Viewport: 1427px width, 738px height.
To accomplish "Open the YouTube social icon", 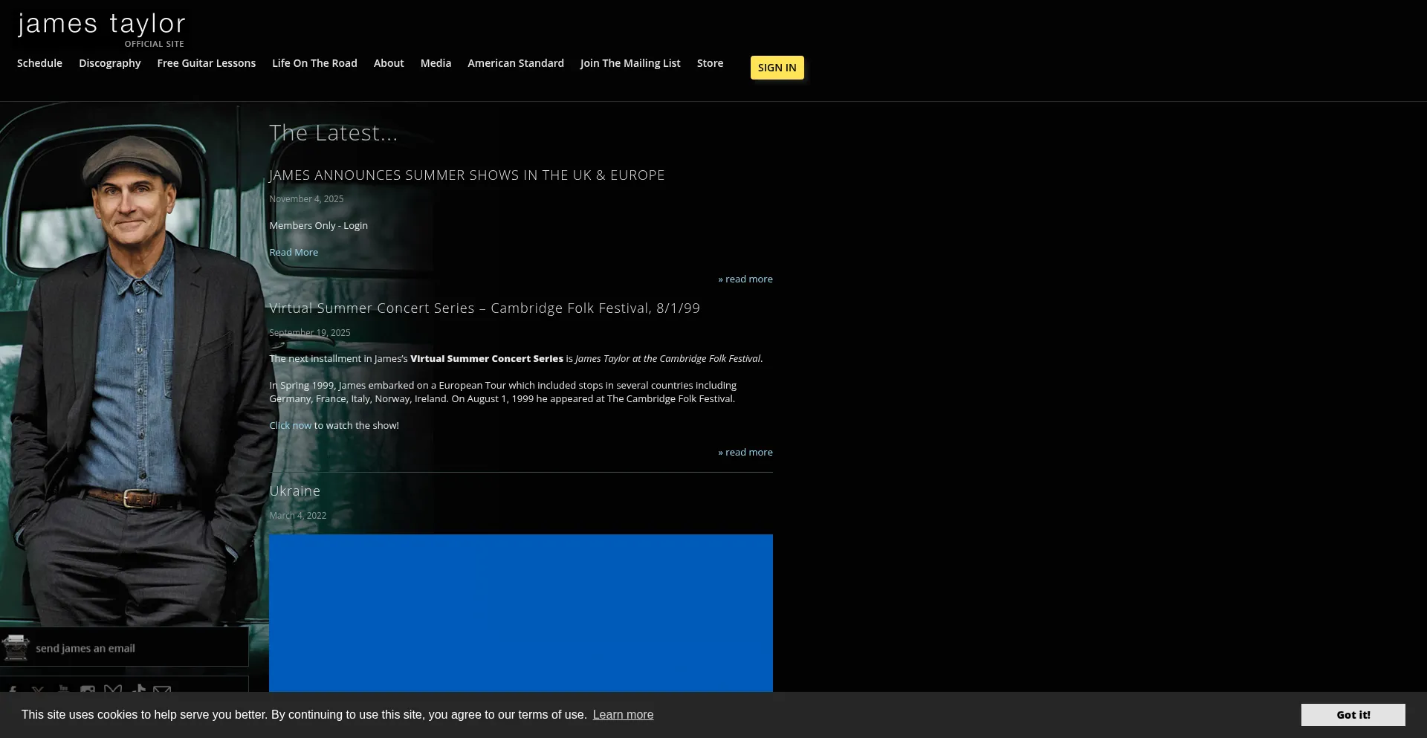I will (63, 690).
